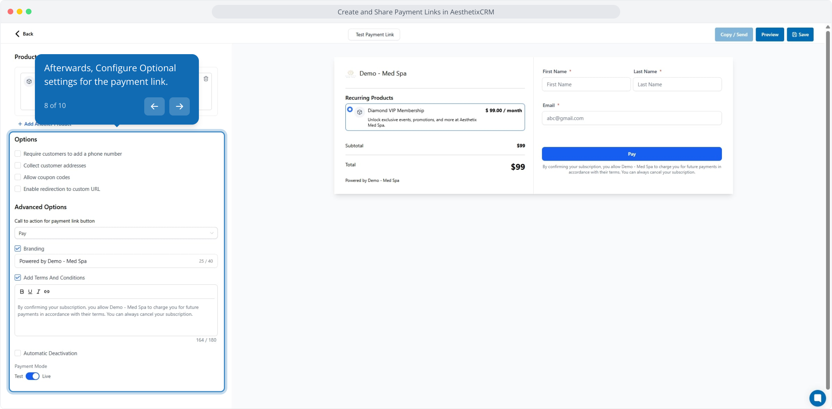
Task: Open the call to action Pay dropdown
Action: click(x=116, y=233)
